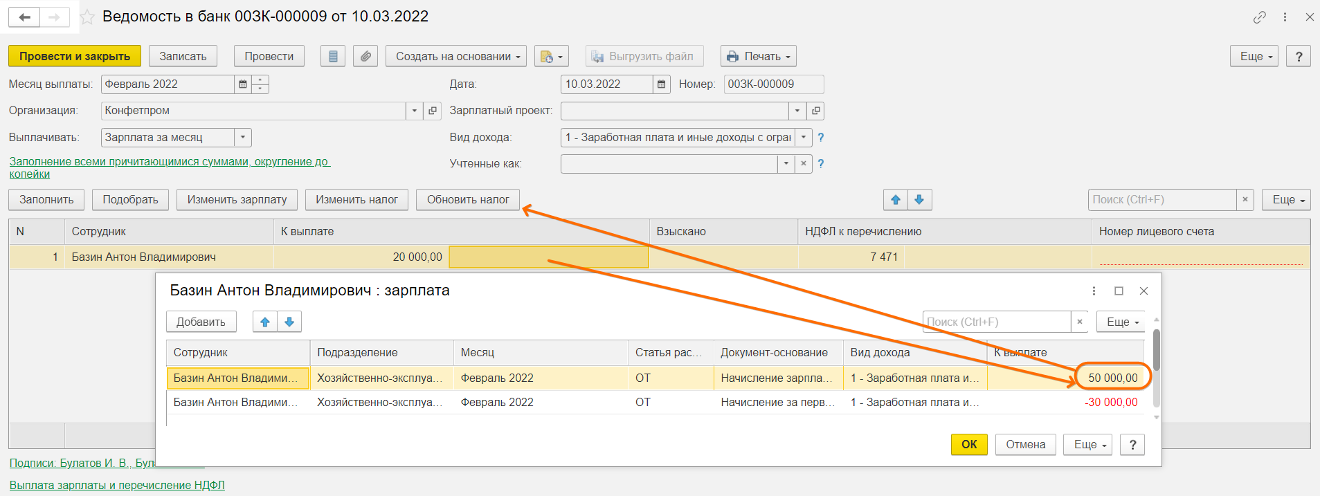Clear the Учтенные как field
This screenshot has height=496, width=1320.
click(x=803, y=164)
